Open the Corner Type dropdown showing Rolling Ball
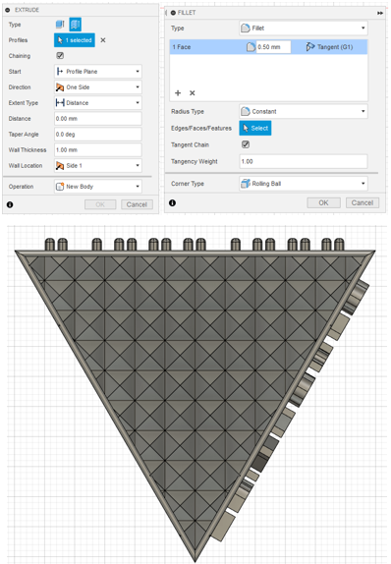 coord(304,184)
